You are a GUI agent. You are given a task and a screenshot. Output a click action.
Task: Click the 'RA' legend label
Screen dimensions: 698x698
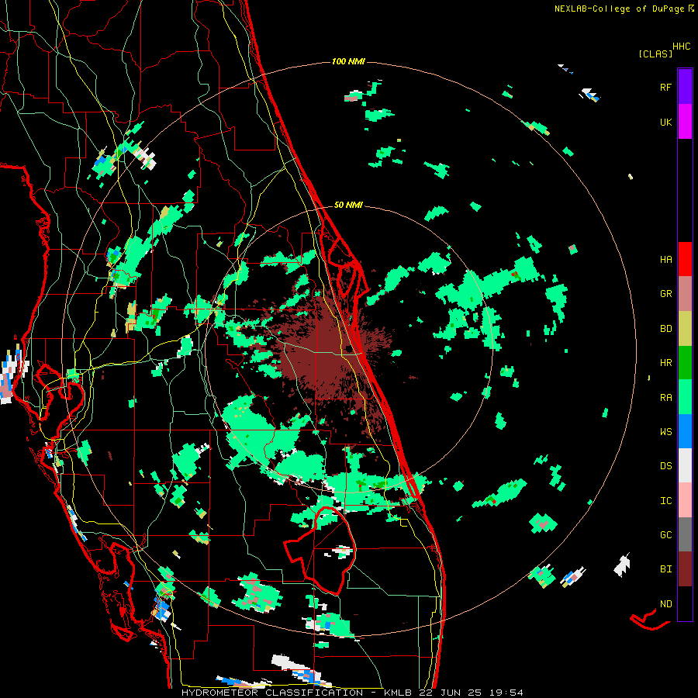[665, 398]
